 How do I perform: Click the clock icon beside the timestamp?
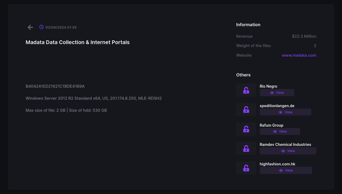pos(41,27)
